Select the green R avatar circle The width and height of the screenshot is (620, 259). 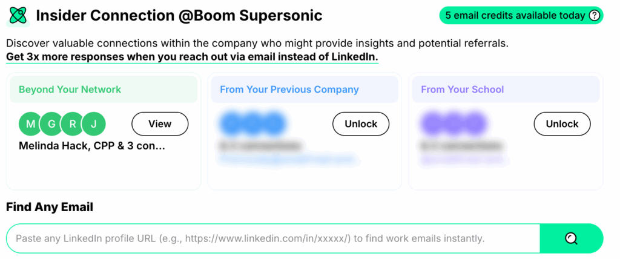pyautogui.click(x=73, y=124)
